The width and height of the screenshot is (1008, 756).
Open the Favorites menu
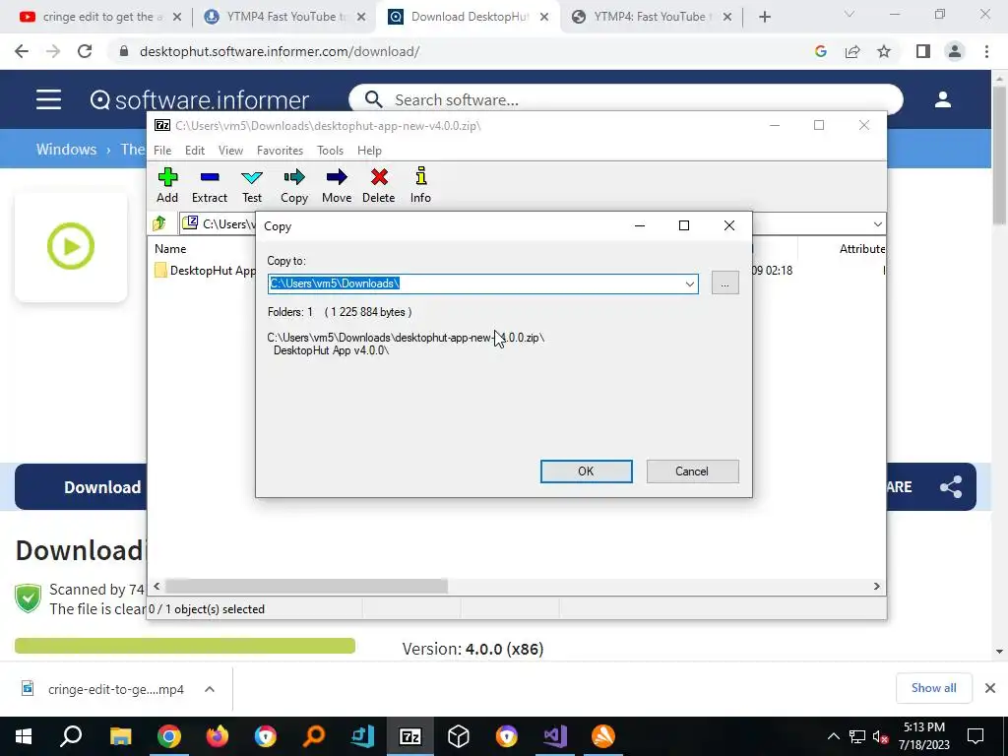tap(280, 150)
